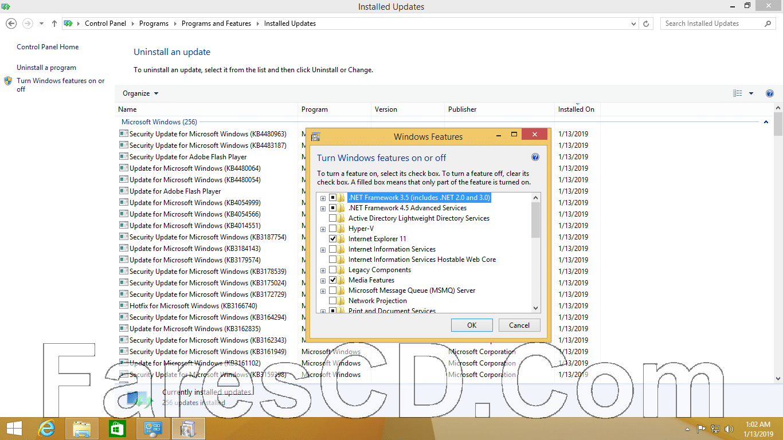The width and height of the screenshot is (783, 440).
Task: Open Uninstall a program link
Action: tap(46, 68)
